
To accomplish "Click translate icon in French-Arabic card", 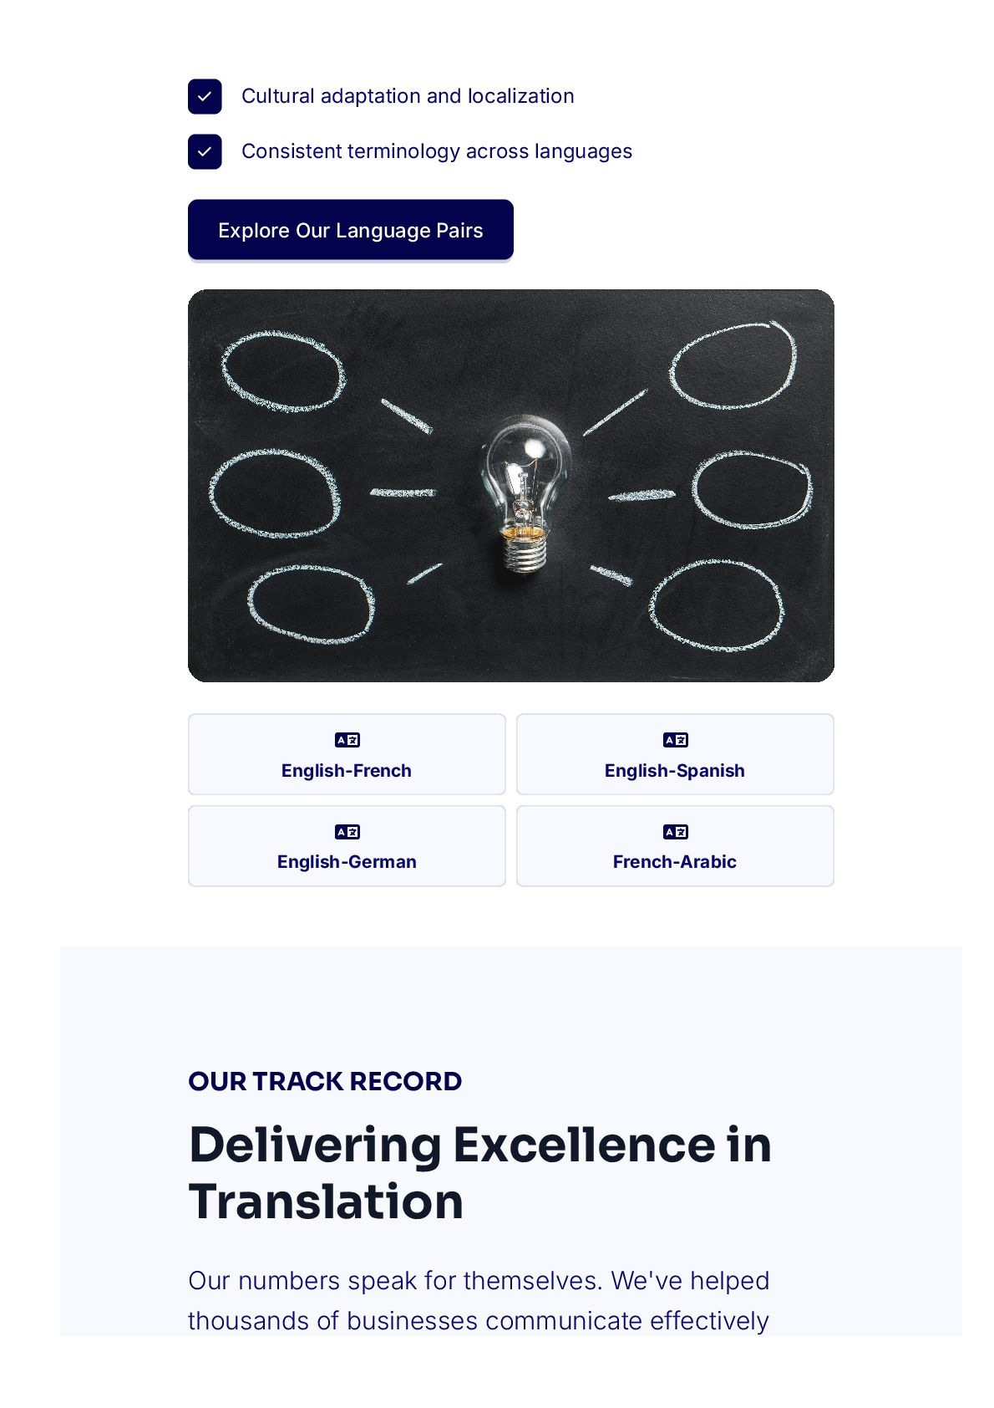I will point(675,832).
